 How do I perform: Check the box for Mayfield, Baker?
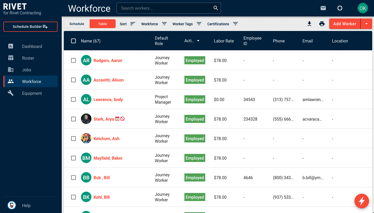73,158
